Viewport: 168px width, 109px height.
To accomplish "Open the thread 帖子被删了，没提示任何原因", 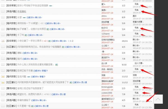I will coord(32,29).
